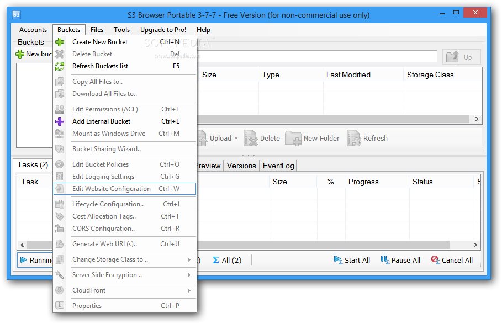Viewport: 502px width, 324px height.
Task: Click task list horizontal scrollbar left arrow
Action: tap(22, 245)
